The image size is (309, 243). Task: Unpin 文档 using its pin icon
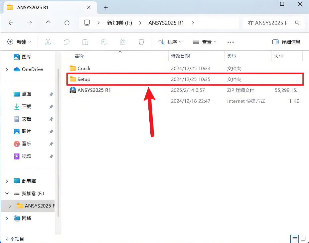click(x=51, y=119)
